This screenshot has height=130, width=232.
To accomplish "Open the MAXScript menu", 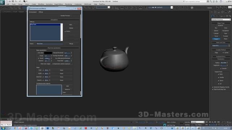I will click(88, 4).
